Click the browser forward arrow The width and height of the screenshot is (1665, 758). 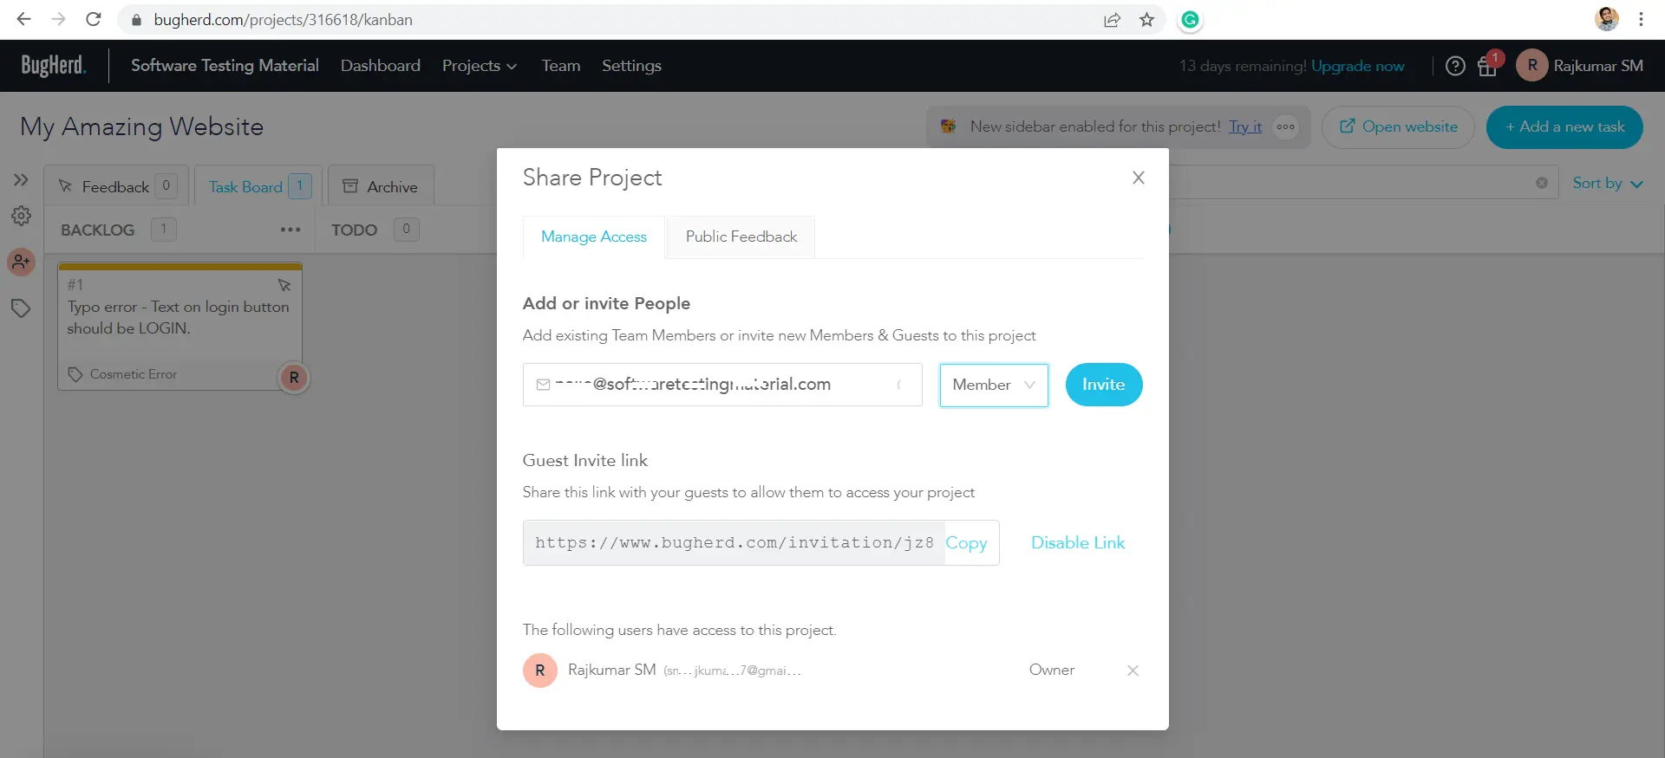coord(58,19)
